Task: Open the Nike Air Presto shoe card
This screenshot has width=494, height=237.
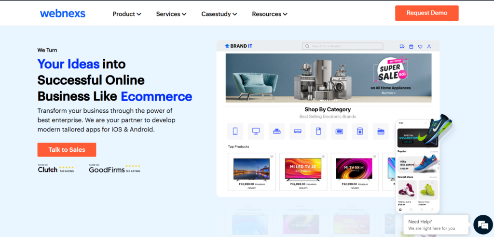Action: 428,193
